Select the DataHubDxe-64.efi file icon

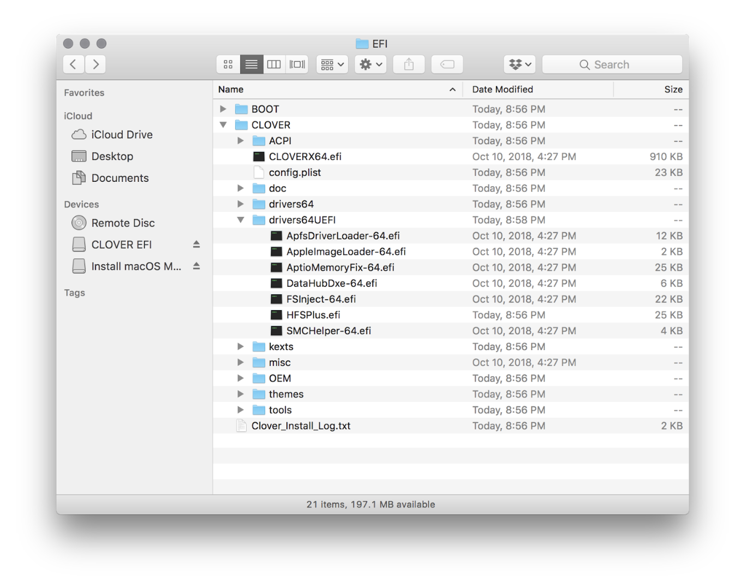(x=277, y=283)
